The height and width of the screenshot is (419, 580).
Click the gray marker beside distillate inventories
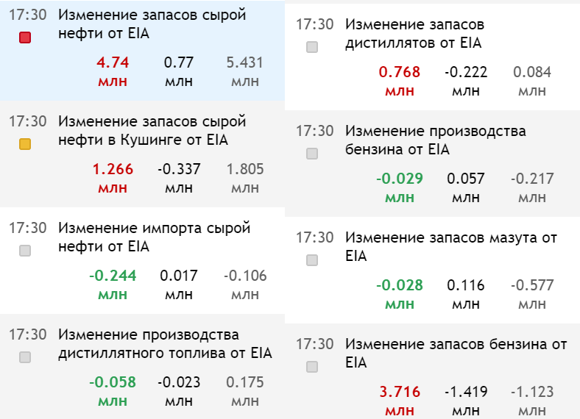pyautogui.click(x=312, y=47)
